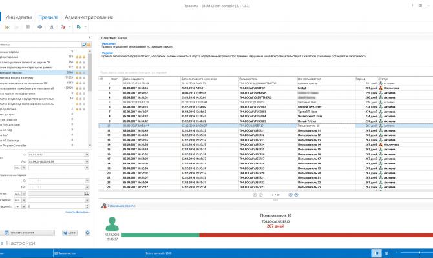Click the print toolbar icon
This screenshot has width=433, height=258.
(x=40, y=26)
